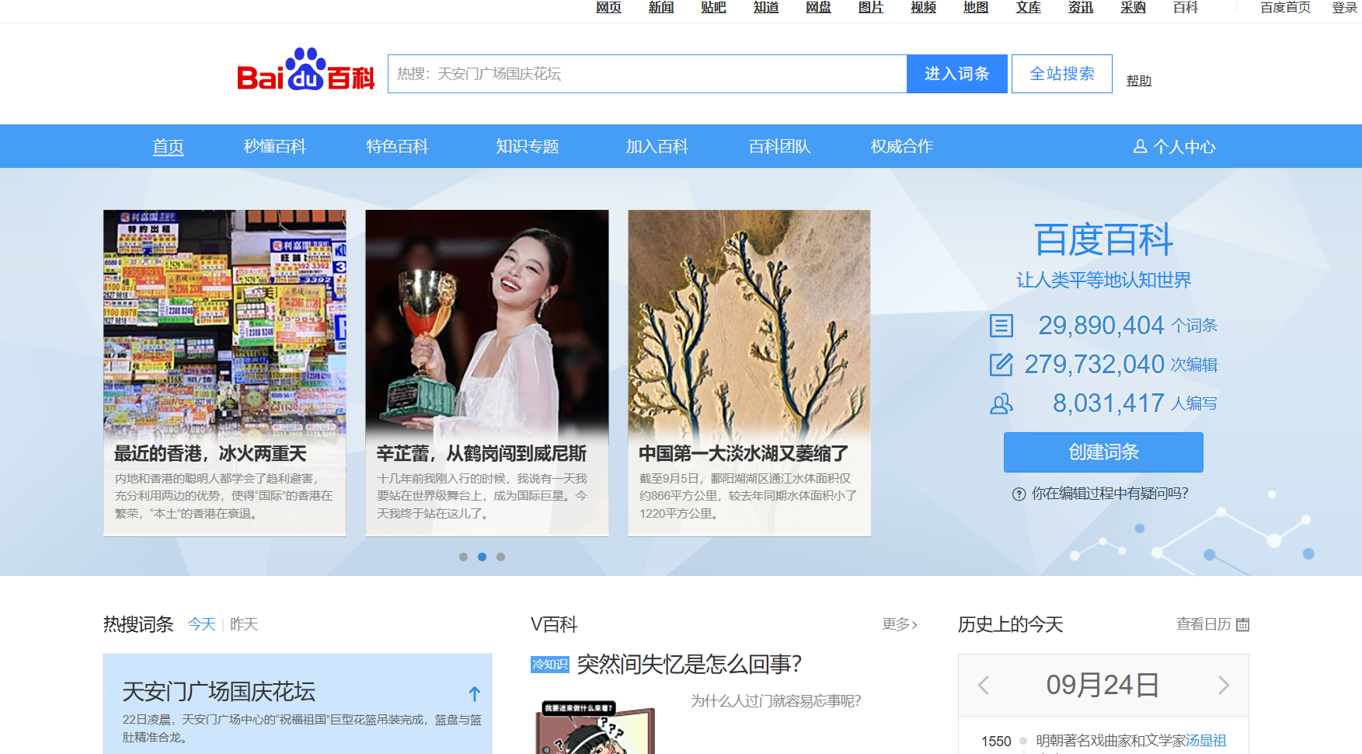
Task: Open the 突然间失忆 cartoon thumbnail
Action: (x=595, y=726)
